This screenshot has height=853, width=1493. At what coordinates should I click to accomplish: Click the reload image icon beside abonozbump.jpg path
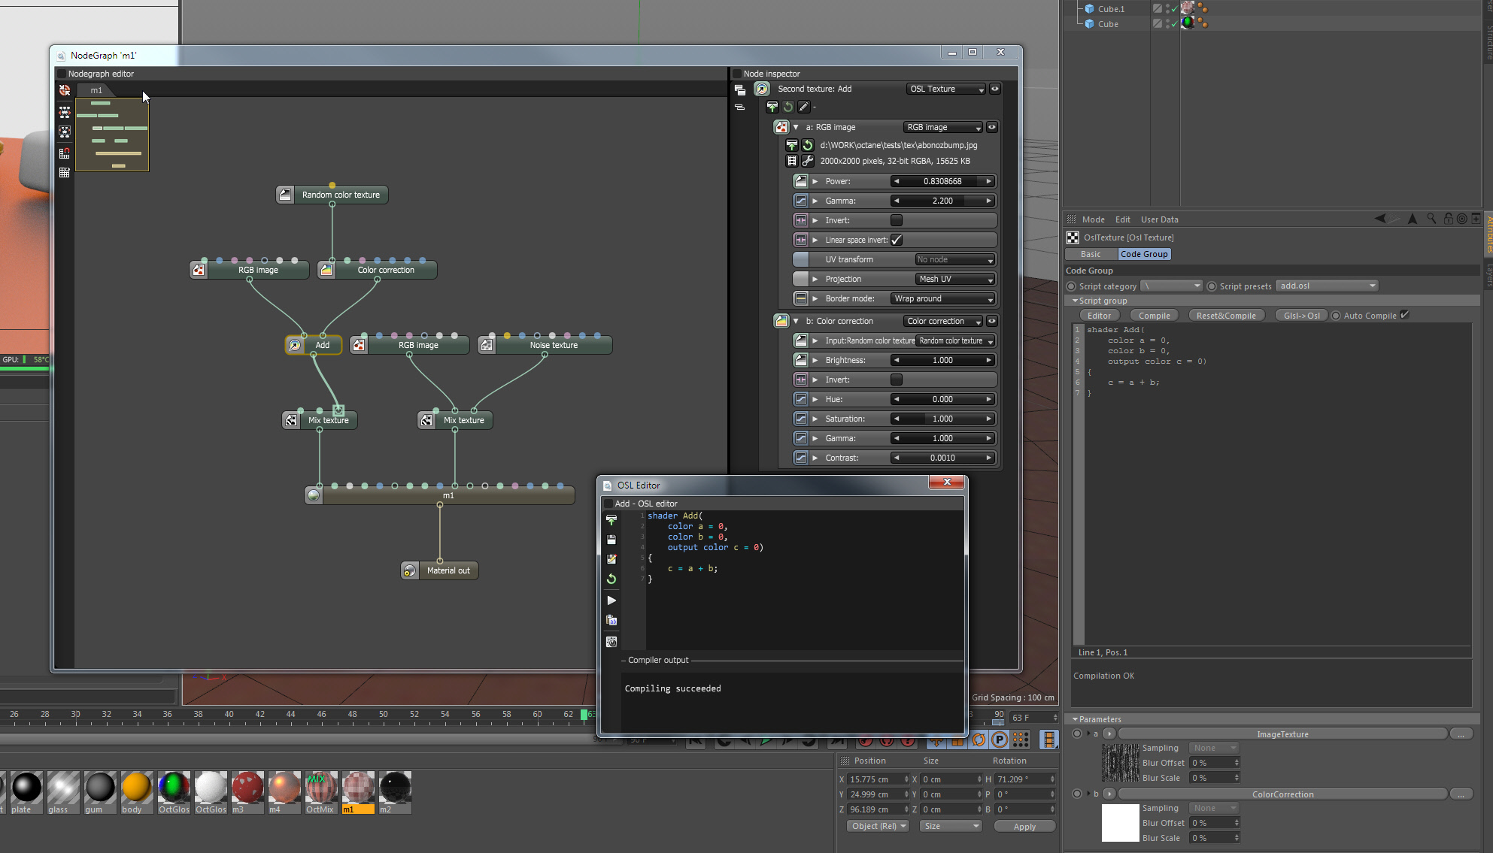(808, 145)
